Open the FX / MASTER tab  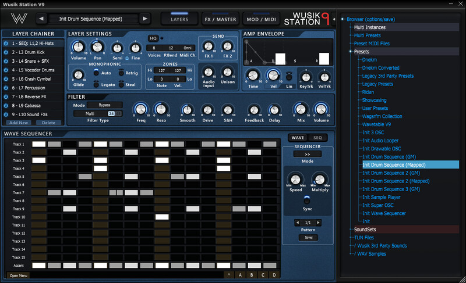220,19
